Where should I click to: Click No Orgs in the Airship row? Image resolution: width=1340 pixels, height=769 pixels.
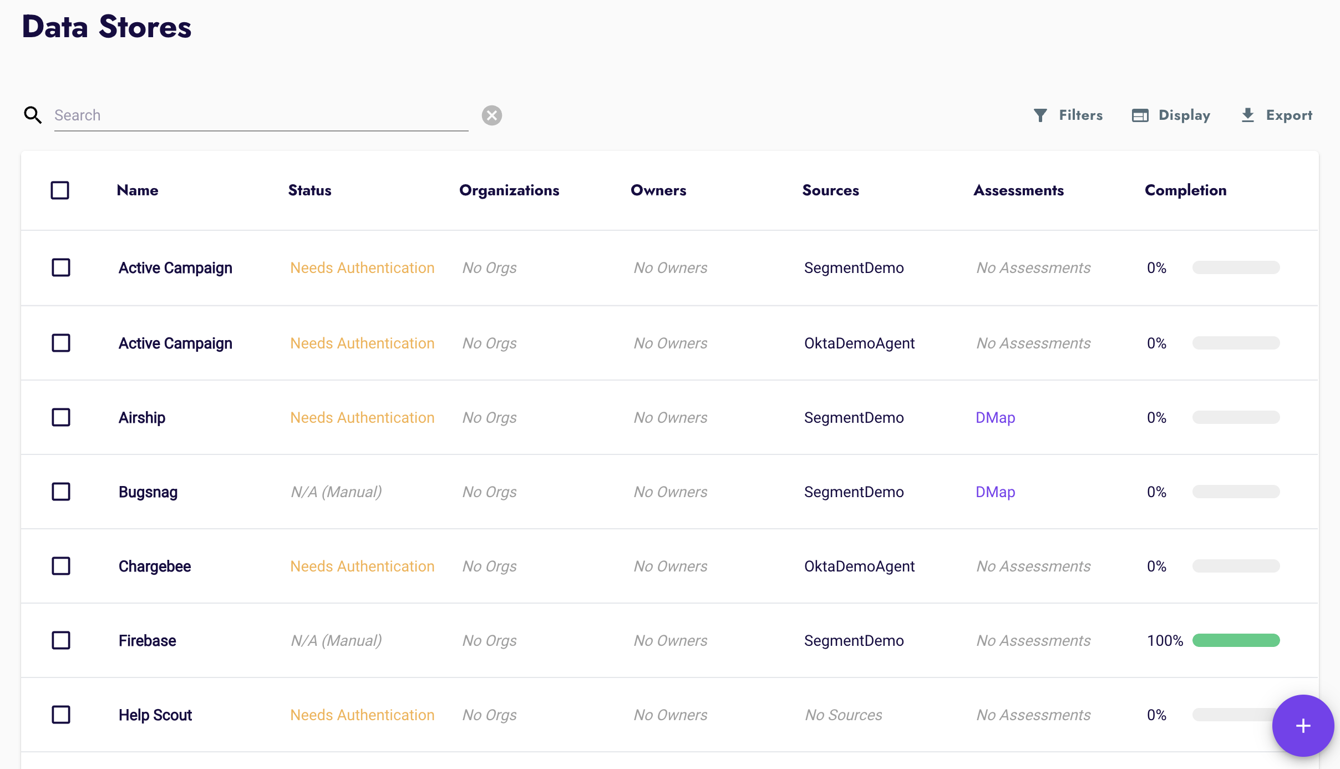489,418
